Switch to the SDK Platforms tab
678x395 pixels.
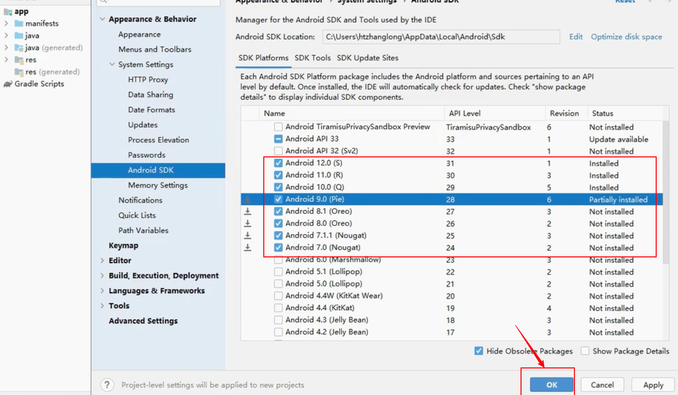click(x=263, y=58)
